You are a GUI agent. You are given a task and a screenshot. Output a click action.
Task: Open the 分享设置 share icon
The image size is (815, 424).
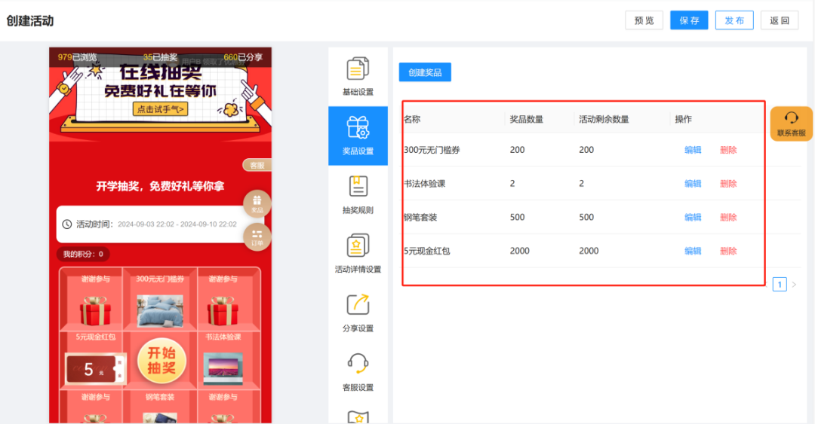coord(358,306)
